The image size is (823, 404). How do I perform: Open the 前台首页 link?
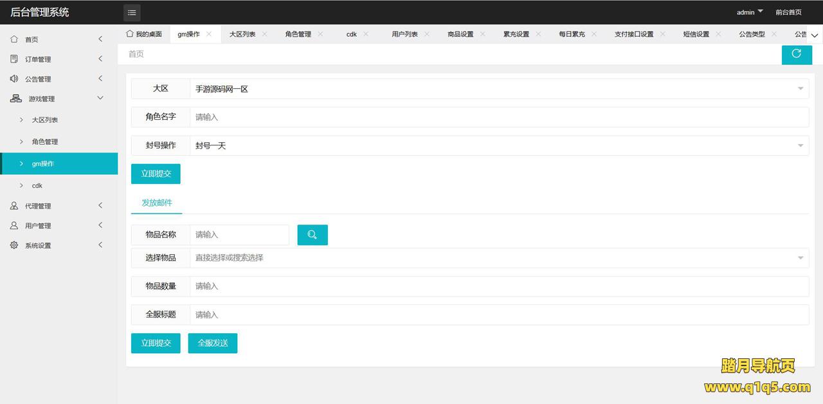pos(788,12)
